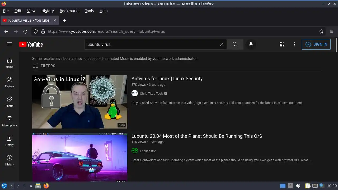The height and width of the screenshot is (190, 338).
Task: Click the page vertical scrollbar handle
Action: (336, 45)
